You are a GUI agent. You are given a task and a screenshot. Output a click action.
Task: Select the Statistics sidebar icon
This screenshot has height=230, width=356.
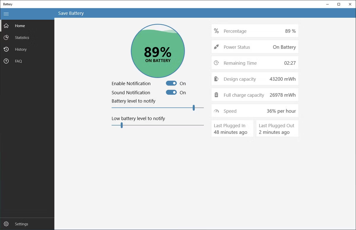(6, 37)
